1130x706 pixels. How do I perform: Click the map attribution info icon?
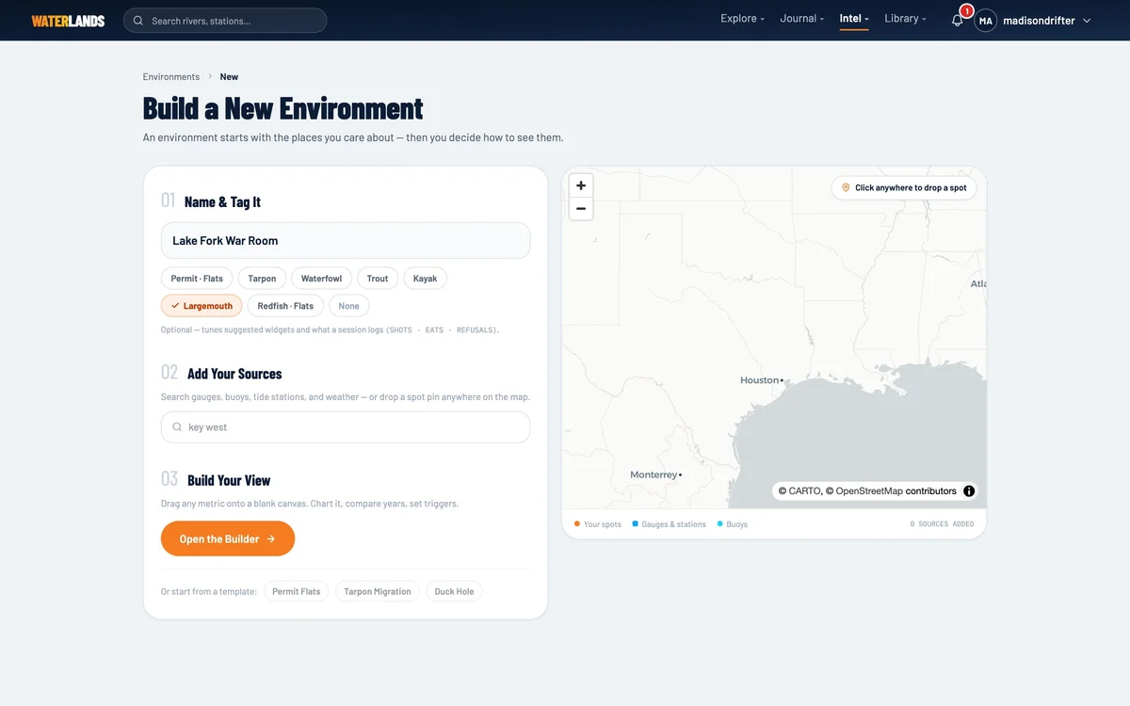(969, 490)
